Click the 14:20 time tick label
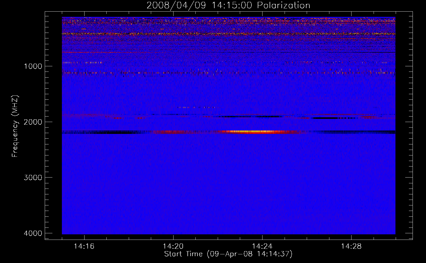This screenshot has width=426, height=263. [173, 246]
